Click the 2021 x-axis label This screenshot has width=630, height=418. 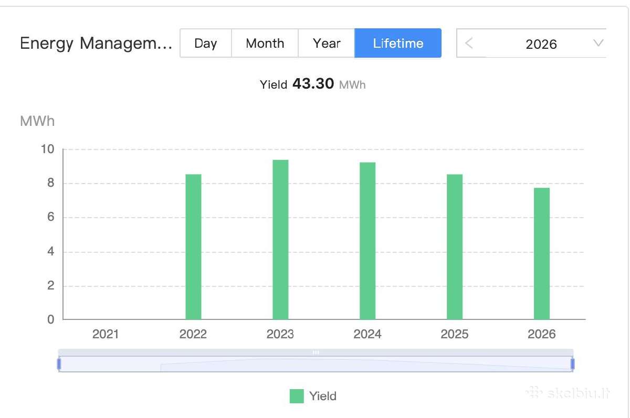(106, 334)
